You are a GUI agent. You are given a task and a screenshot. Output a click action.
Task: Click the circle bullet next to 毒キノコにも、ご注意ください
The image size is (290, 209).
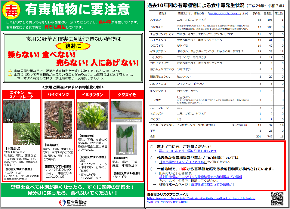point(151,147)
